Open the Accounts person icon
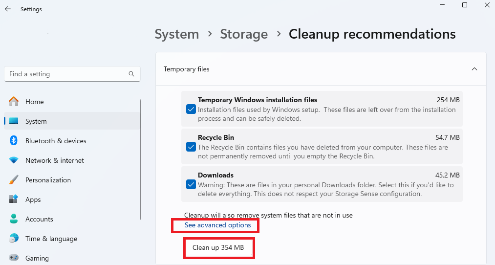 click(14, 219)
